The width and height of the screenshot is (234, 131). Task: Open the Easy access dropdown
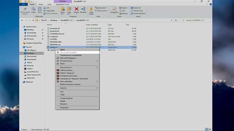pyautogui.click(x=102, y=10)
